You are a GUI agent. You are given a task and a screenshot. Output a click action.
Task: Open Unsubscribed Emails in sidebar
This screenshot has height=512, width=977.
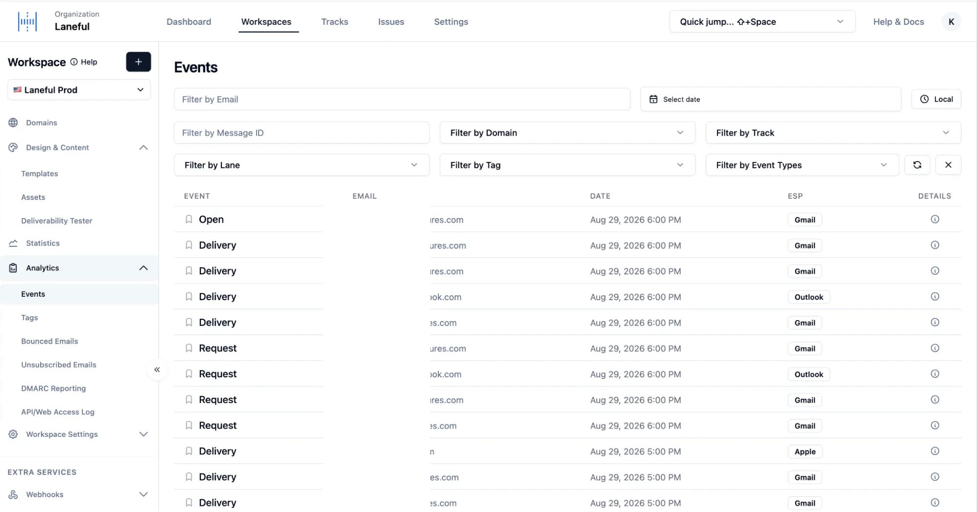point(59,365)
